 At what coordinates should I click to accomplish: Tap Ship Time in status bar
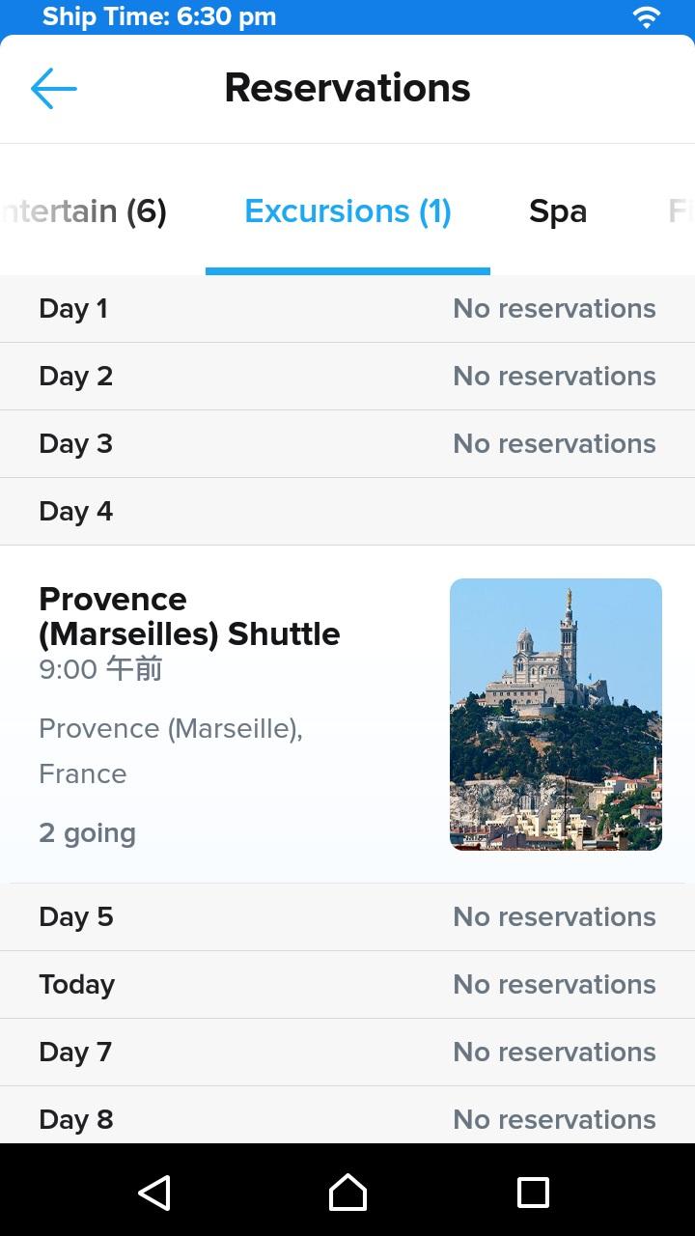[x=159, y=17]
